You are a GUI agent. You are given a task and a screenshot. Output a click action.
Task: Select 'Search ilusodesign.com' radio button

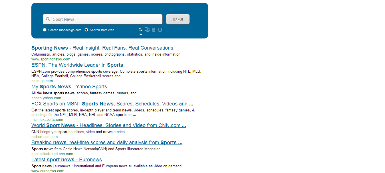click(x=45, y=30)
